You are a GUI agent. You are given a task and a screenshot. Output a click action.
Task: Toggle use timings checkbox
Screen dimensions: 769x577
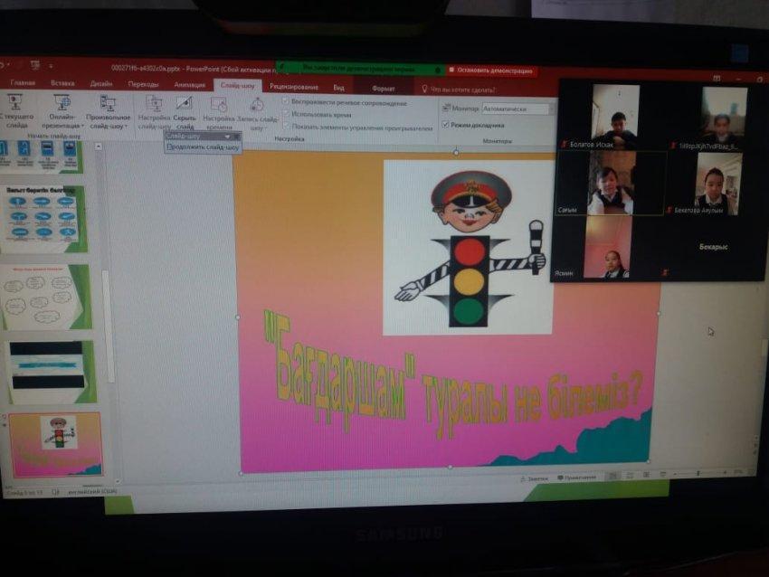pyautogui.click(x=286, y=114)
